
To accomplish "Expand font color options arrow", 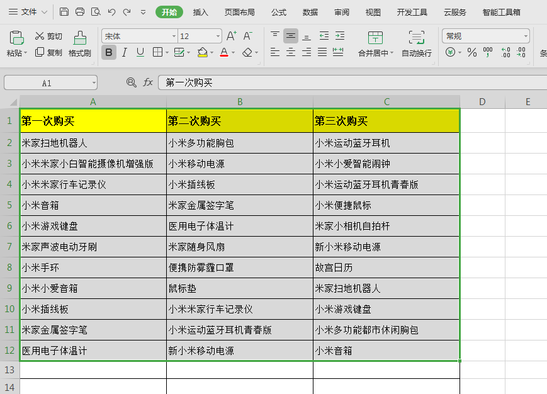I will click(234, 53).
